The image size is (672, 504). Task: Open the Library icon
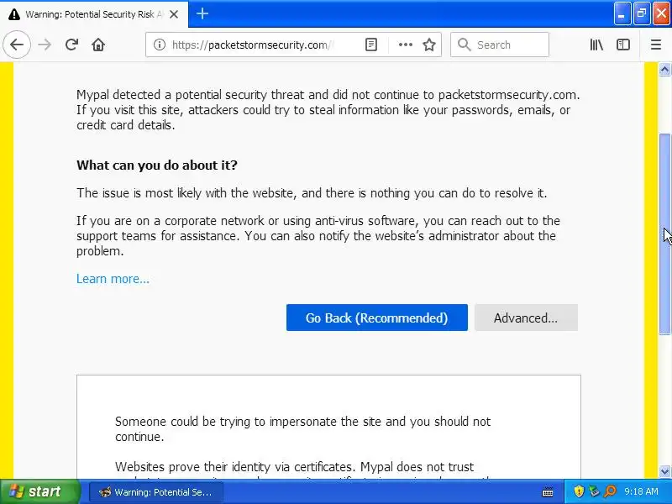point(596,45)
